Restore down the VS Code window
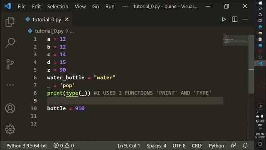Image resolution: width=266 pixels, height=150 pixels. [226, 6]
